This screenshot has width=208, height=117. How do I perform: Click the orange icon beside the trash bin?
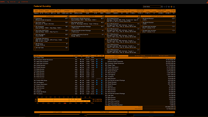pyautogui.click(x=171, y=6)
